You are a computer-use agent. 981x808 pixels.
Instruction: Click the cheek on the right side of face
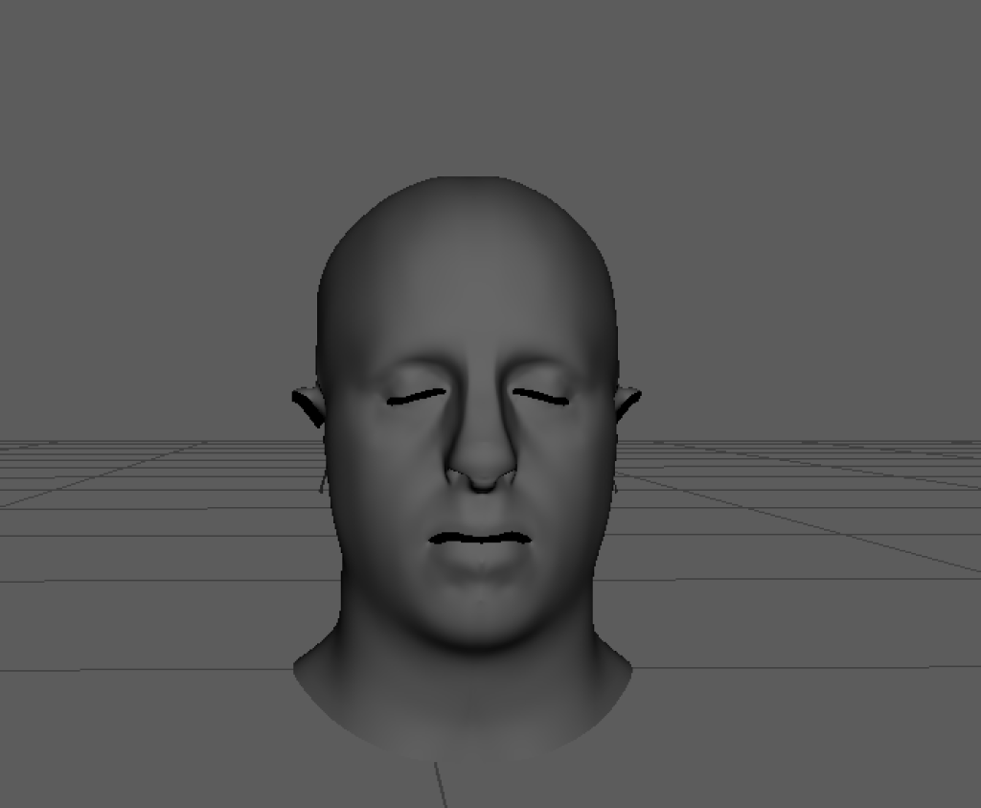[570, 479]
